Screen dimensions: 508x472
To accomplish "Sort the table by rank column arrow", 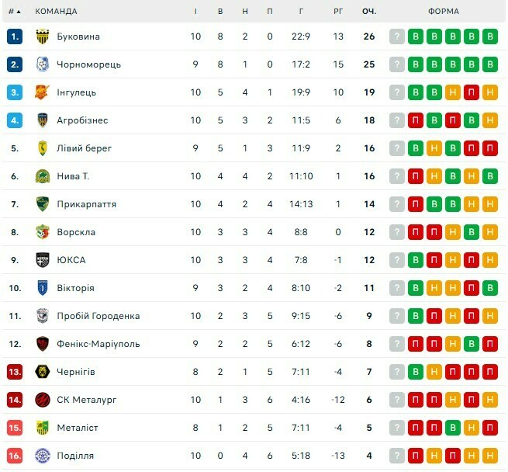I will click(19, 12).
